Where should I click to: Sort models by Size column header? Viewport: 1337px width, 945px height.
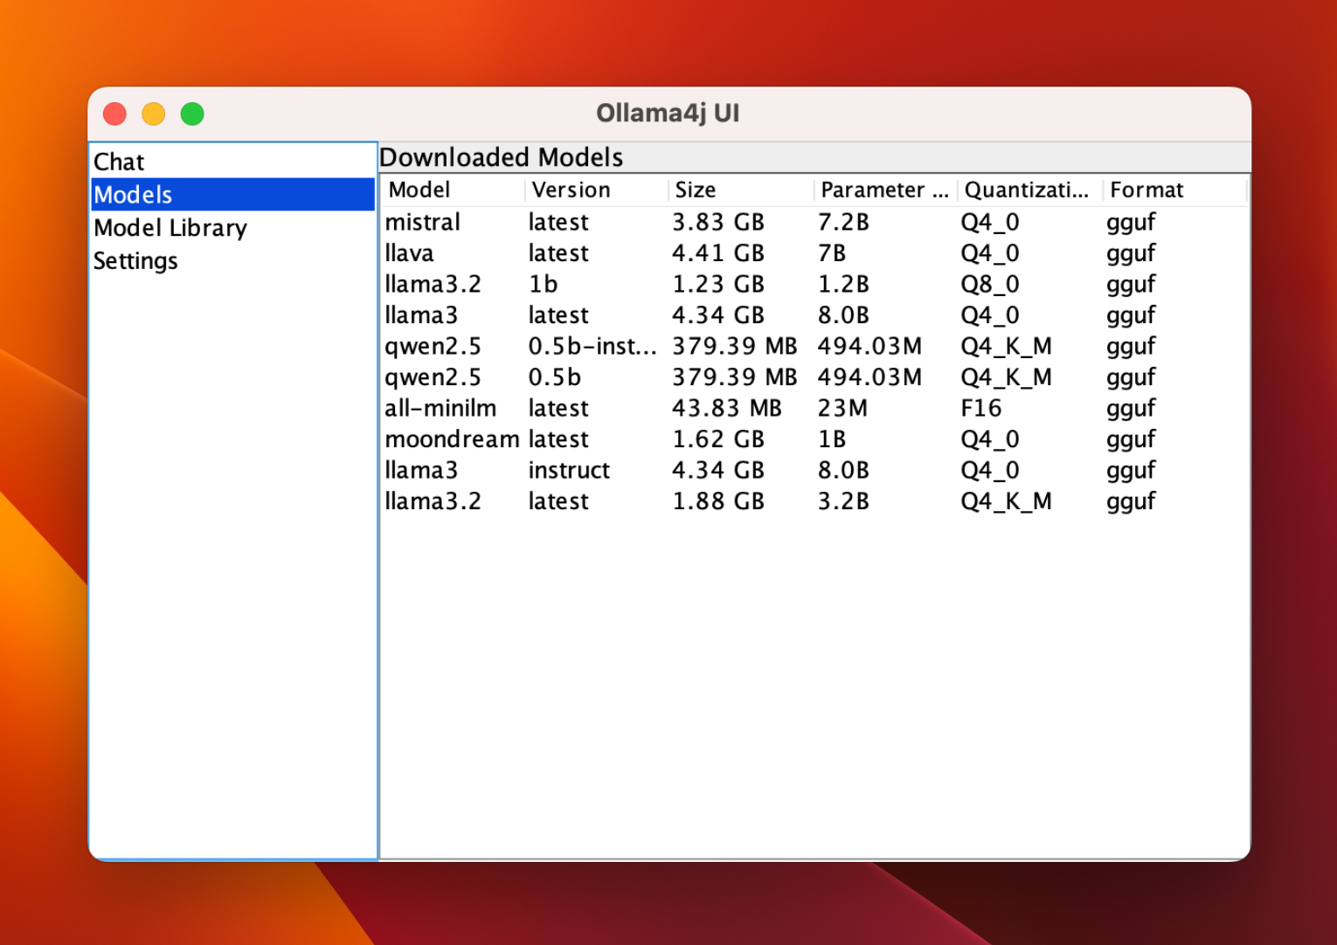pyautogui.click(x=696, y=190)
